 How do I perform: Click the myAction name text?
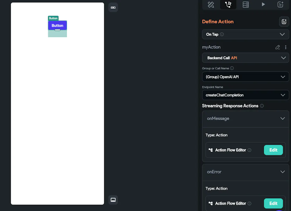pos(211,47)
